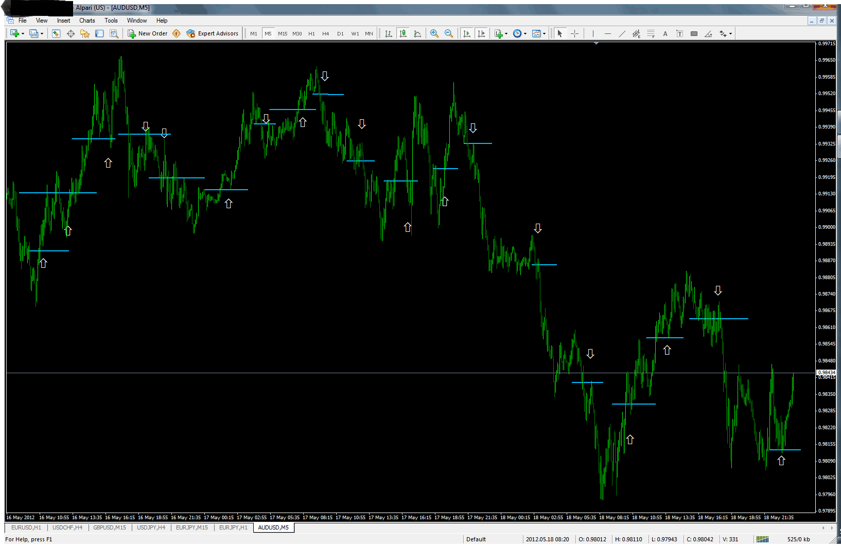Set timeframe to H1
The image size is (841, 548).
(x=311, y=33)
